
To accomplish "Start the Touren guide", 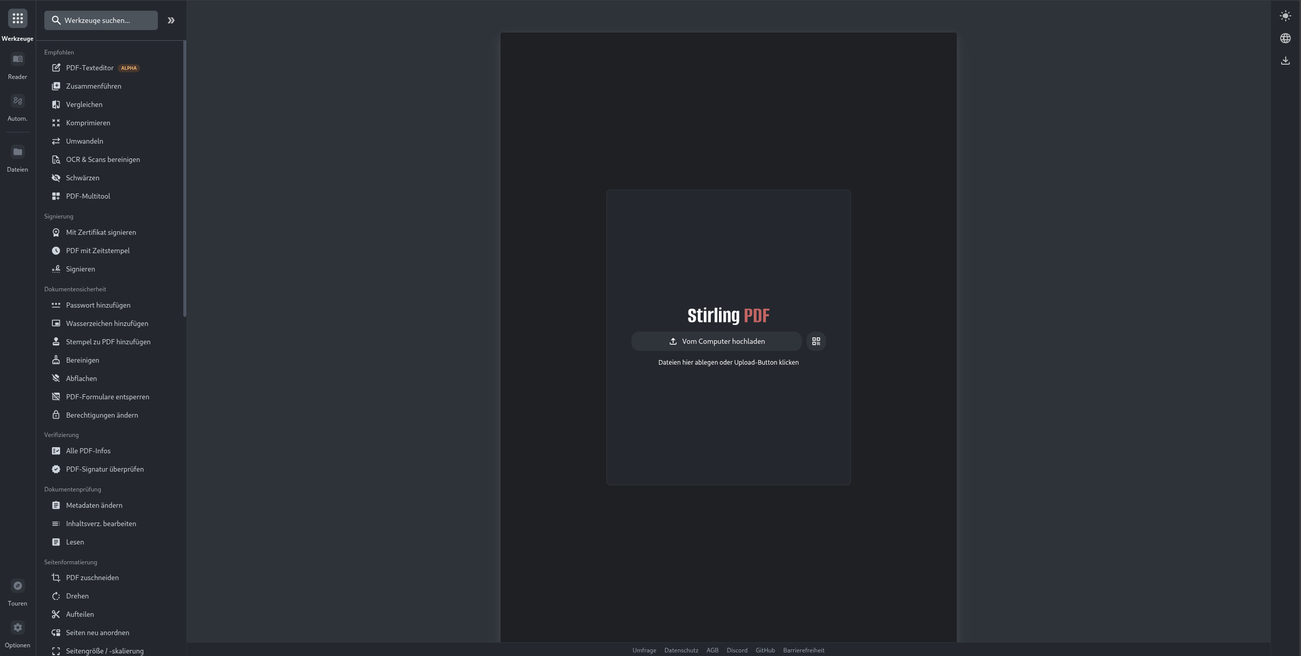I will pos(17,586).
